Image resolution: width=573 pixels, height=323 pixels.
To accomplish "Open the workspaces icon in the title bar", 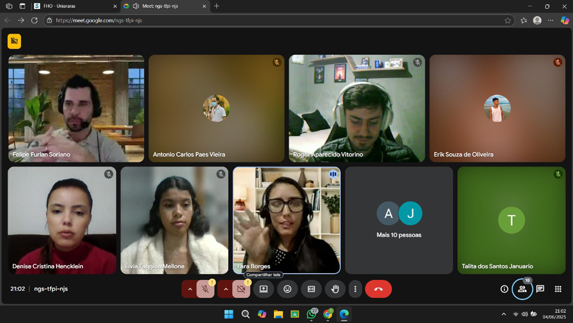I will pyautogui.click(x=9, y=6).
